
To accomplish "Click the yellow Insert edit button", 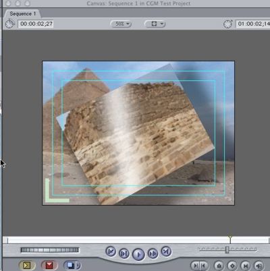I will coord(27,266).
